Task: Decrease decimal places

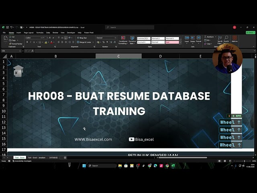Action: point(114,42)
